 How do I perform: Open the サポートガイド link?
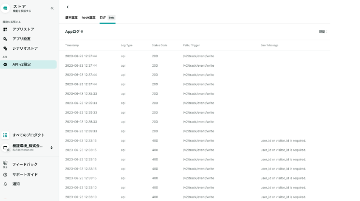click(x=25, y=174)
